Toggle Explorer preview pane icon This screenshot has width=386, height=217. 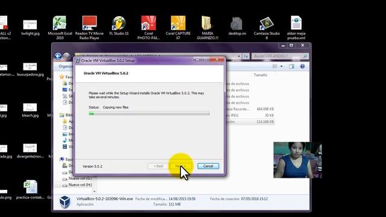pyautogui.click(x=291, y=66)
